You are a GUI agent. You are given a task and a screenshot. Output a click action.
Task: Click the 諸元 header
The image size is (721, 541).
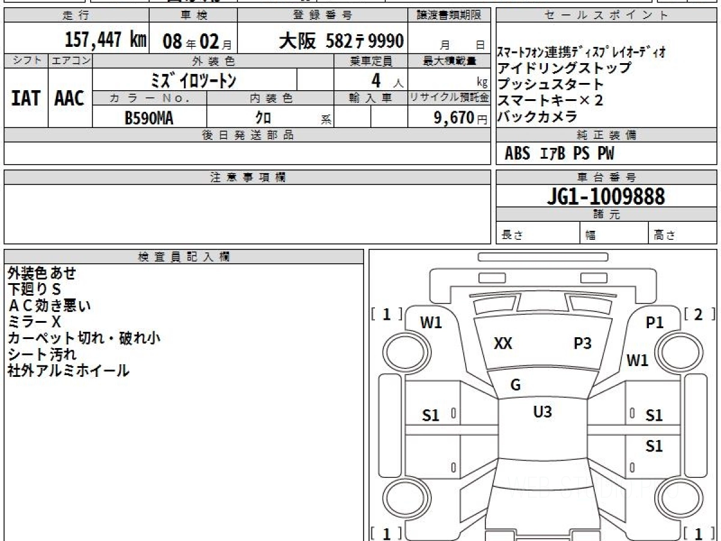click(606, 215)
